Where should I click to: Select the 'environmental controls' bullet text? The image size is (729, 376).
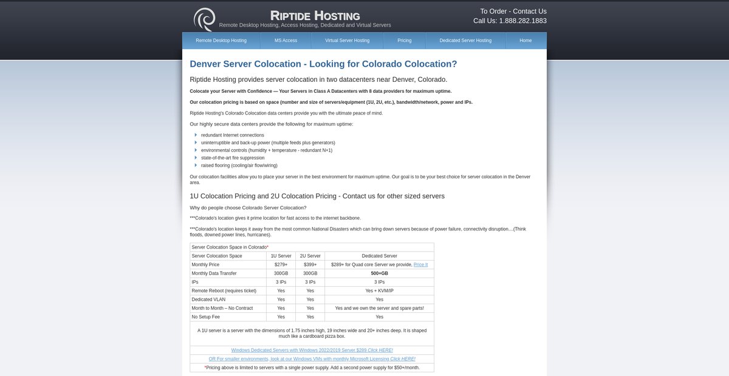[x=267, y=150]
